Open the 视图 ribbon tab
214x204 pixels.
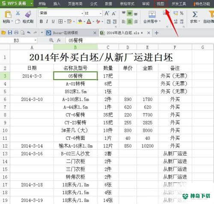click(160, 4)
